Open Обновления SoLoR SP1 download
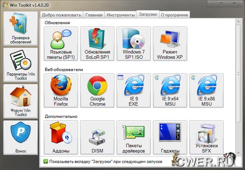245x170 pixels. (97, 44)
